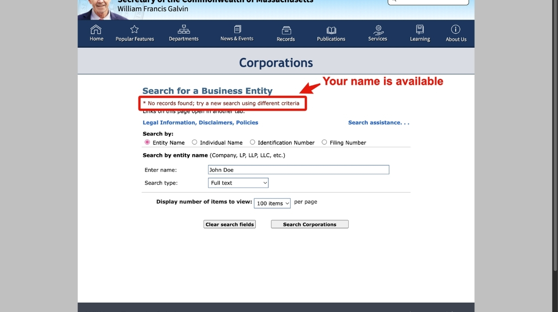Open Legal Information, Disclaimers, Policies link
The height and width of the screenshot is (312, 558).
coord(200,123)
